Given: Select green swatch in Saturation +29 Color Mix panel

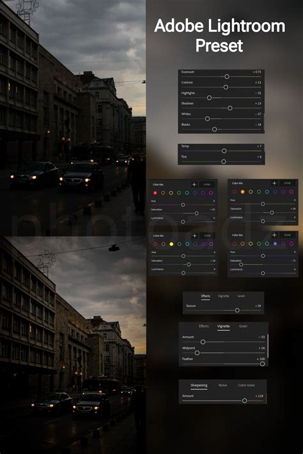Looking at the screenshot, I should tap(259, 192).
